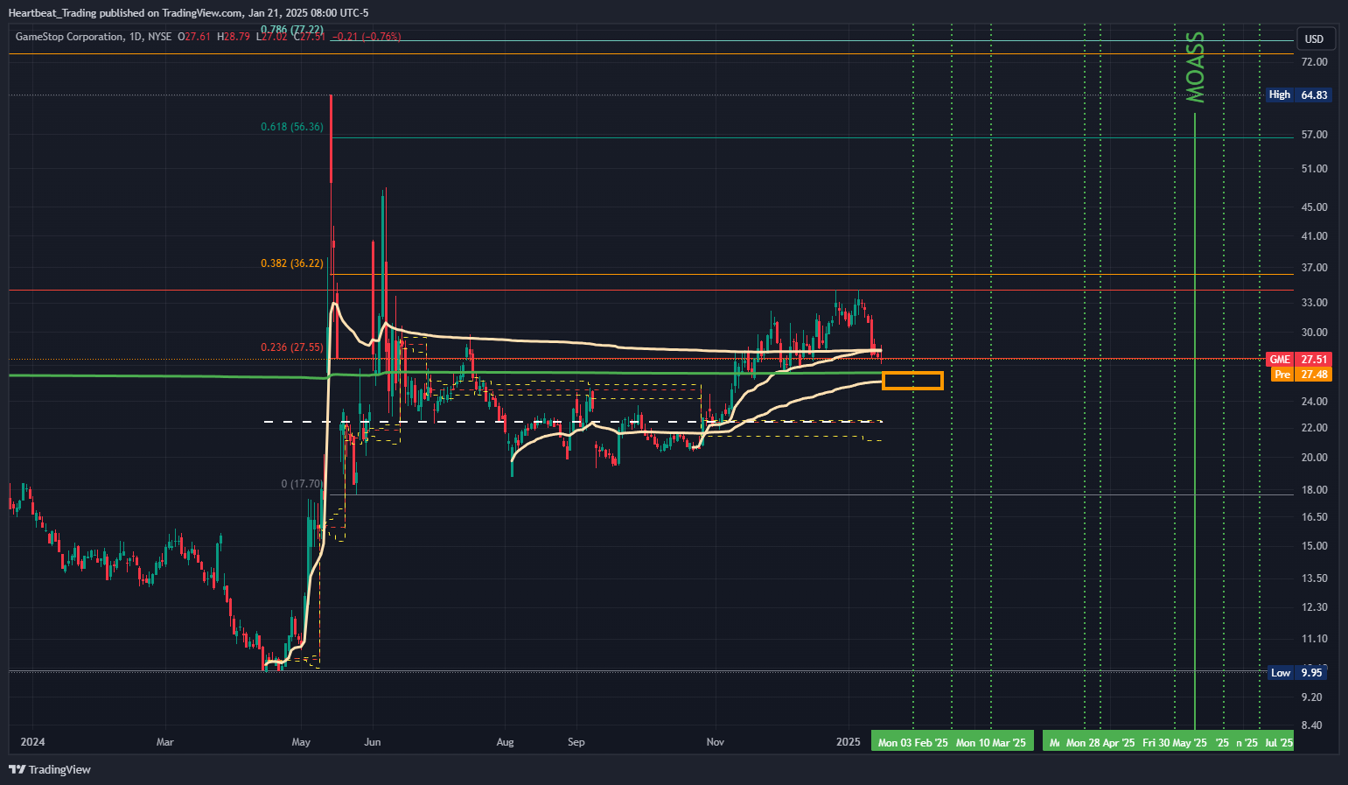Click the H28.79 high value in legend
Screen dimensions: 1348x785
(x=234, y=37)
